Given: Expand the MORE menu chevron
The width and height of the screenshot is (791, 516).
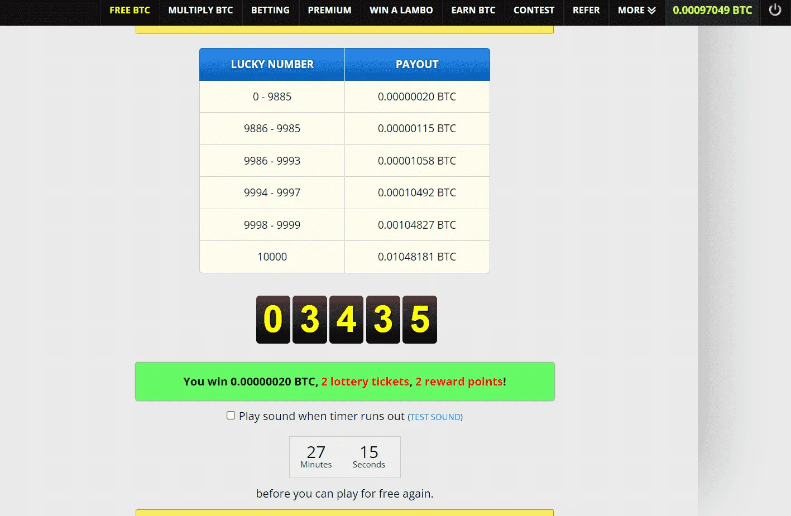Looking at the screenshot, I should pyautogui.click(x=651, y=11).
